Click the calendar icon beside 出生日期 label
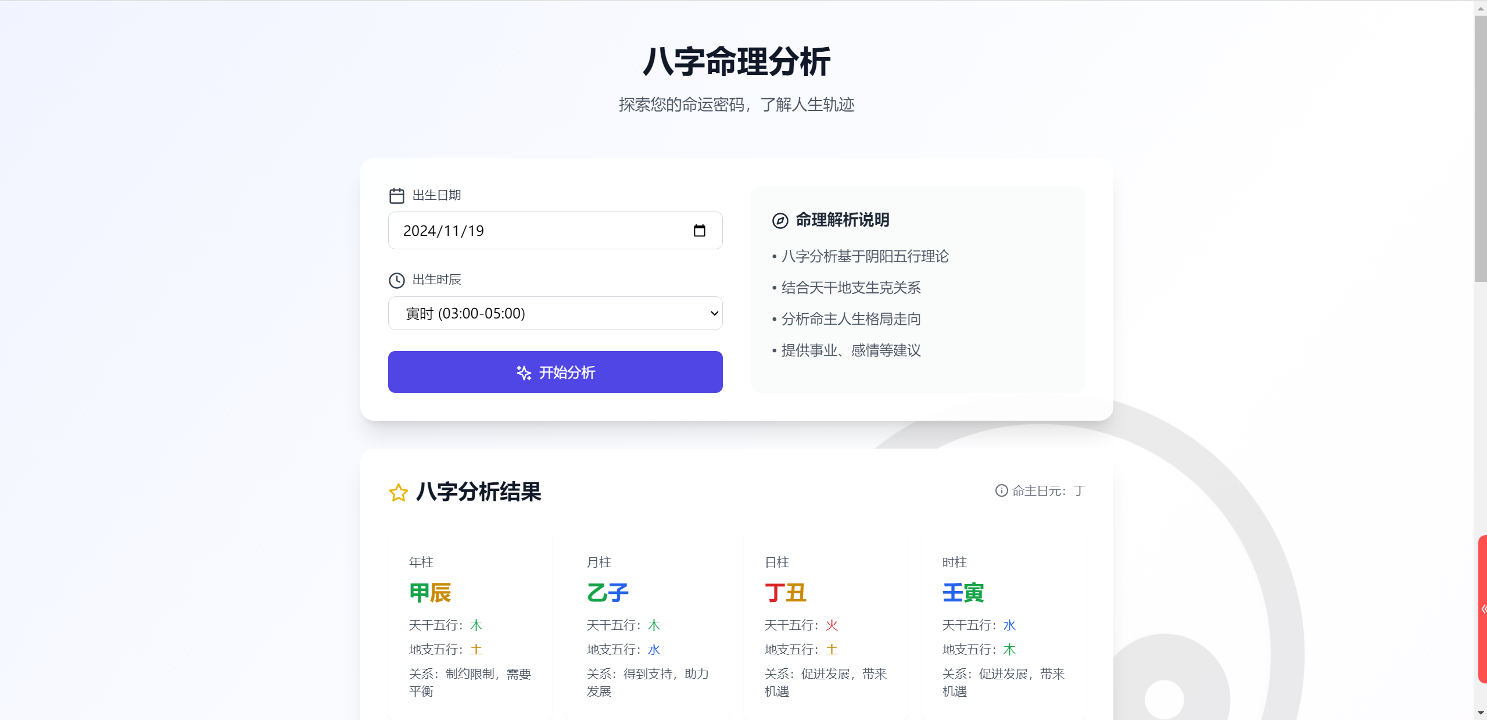Screen dimensions: 1487x720 pyautogui.click(x=397, y=196)
